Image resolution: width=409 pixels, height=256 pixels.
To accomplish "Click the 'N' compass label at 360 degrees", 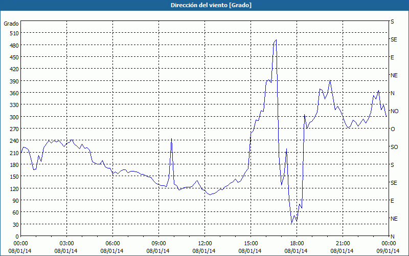I will pos(393,93).
